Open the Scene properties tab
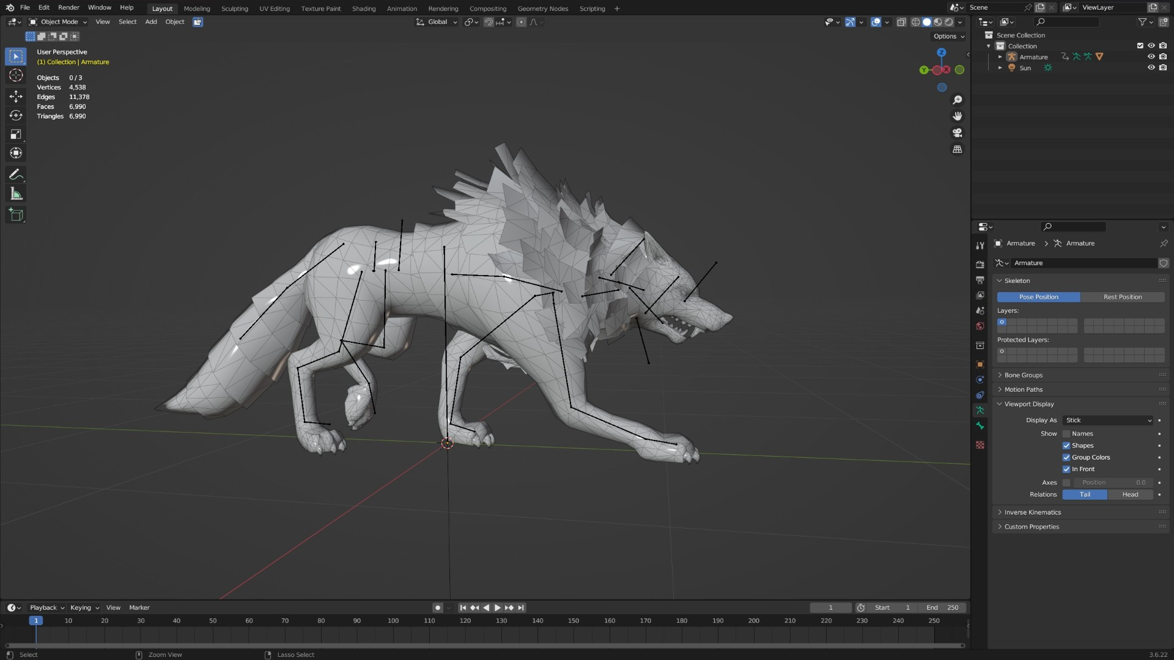The image size is (1174, 660). coord(980,310)
